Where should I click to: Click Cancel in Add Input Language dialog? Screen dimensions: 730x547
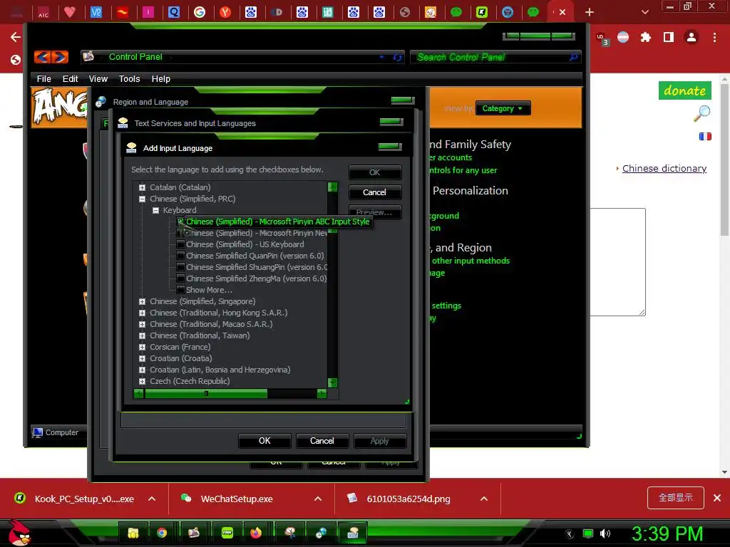click(375, 192)
